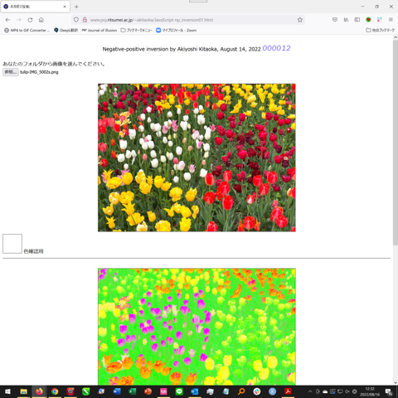Open the Windows Start menu
The height and width of the screenshot is (398, 398).
pyautogui.click(x=7, y=391)
